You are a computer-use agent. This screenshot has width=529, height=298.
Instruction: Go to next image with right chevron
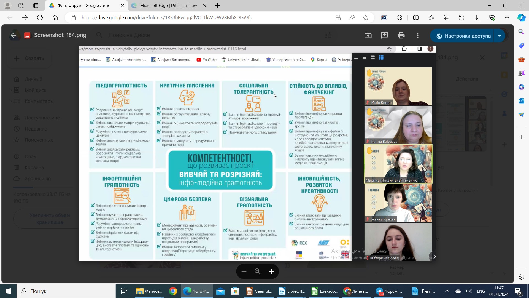(434, 257)
